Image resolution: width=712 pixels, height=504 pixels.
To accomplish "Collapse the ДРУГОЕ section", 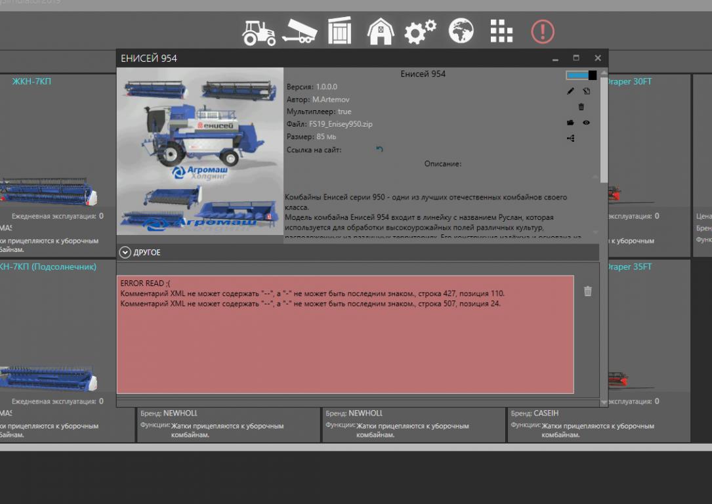I will click(x=125, y=253).
